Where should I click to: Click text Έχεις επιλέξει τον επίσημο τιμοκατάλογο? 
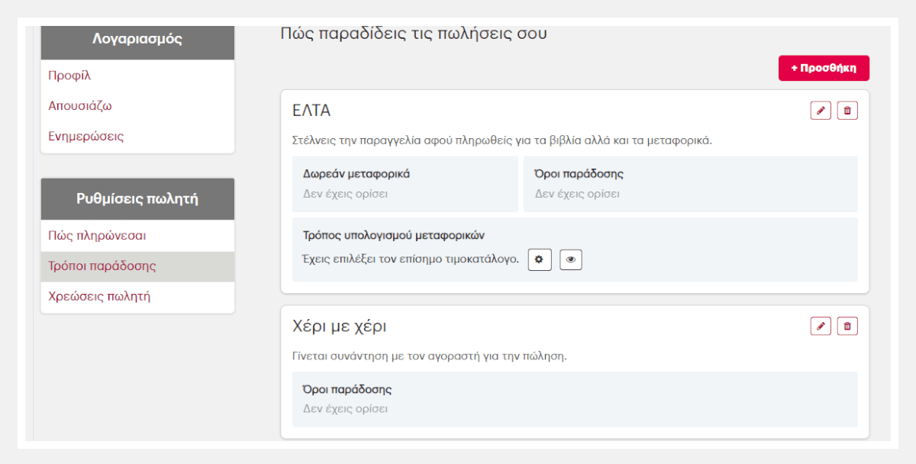411,259
